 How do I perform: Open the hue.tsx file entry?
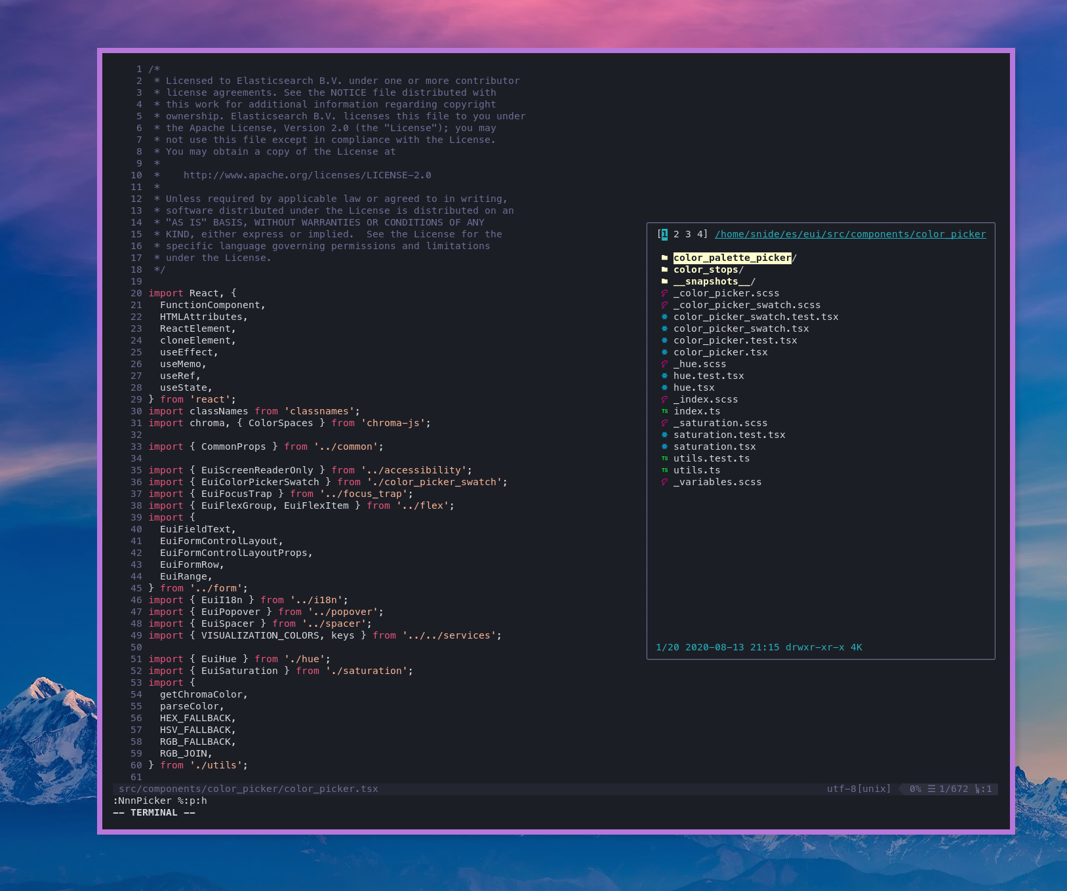coord(694,387)
